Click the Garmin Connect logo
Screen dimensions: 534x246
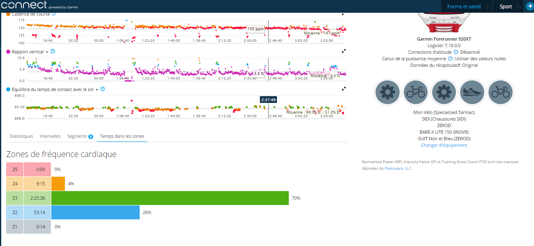[25, 6]
